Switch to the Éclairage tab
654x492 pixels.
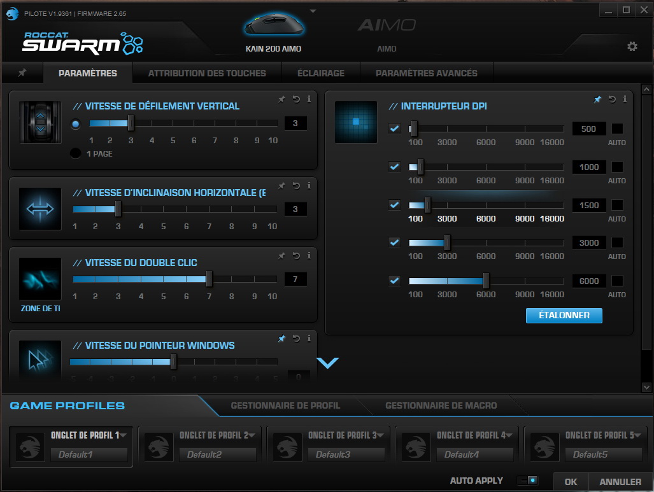[x=320, y=73]
